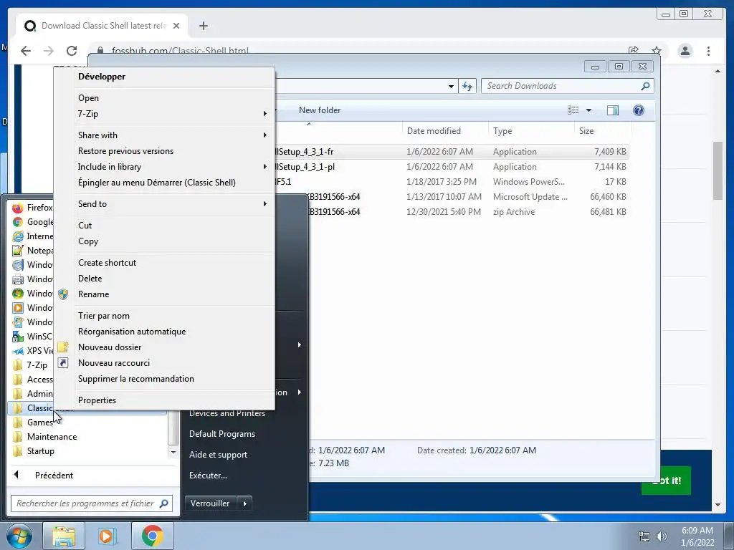The image size is (734, 550).
Task: Click the XPS Viewer icon in start menu
Action: click(18, 351)
